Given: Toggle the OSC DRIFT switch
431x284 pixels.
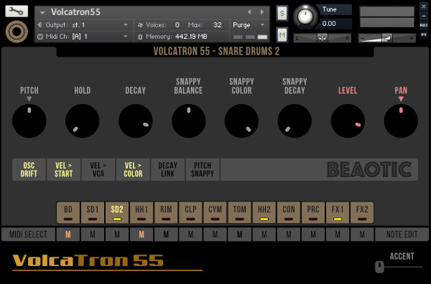Looking at the screenshot, I should pos(29,169).
